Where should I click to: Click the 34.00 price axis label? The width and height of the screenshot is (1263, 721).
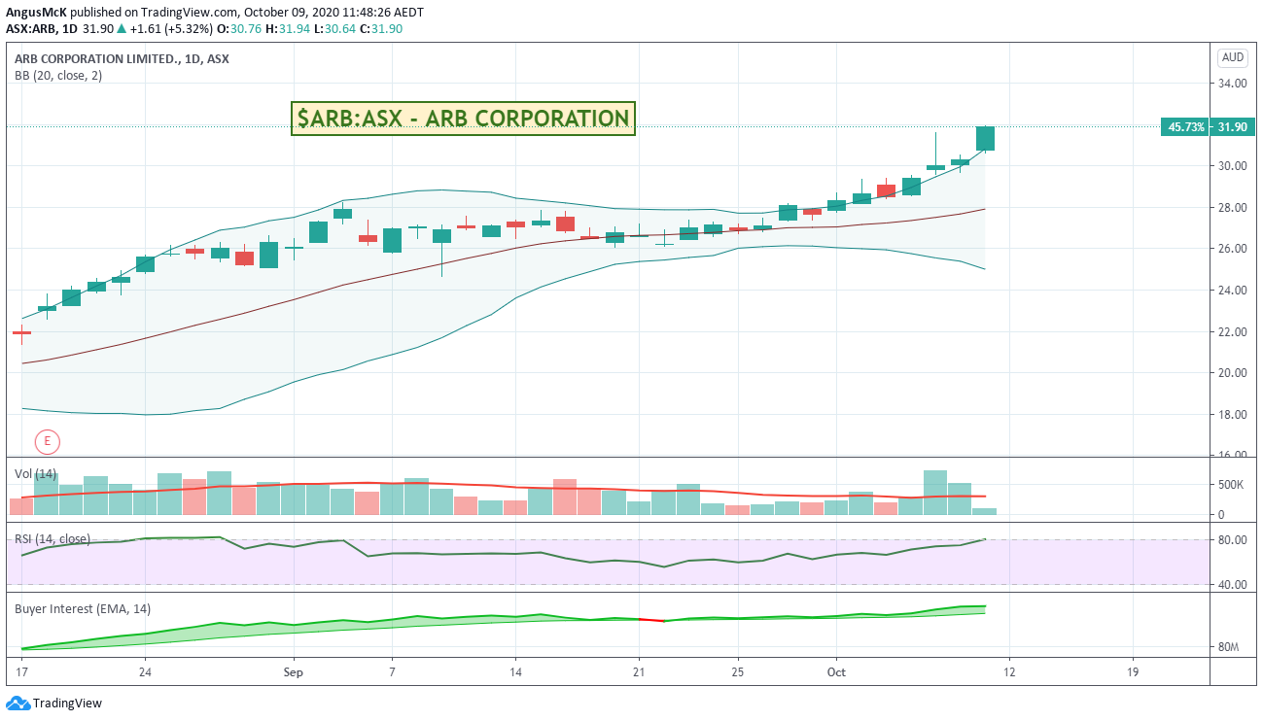[x=1233, y=84]
